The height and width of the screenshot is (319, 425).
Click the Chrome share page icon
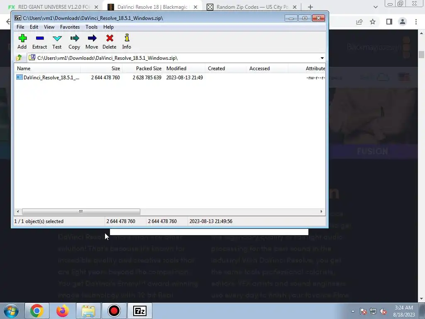tap(359, 22)
